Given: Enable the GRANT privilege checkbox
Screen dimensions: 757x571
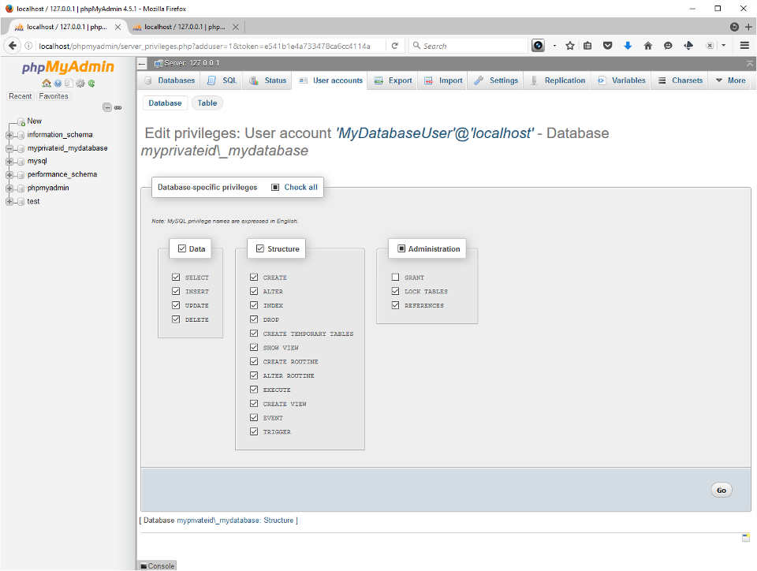Looking at the screenshot, I should coord(395,277).
